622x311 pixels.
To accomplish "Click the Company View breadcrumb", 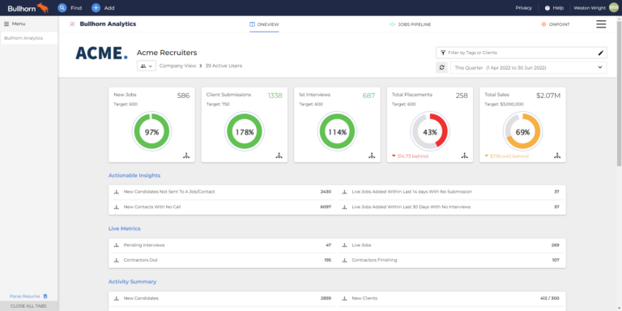I will coord(177,66).
